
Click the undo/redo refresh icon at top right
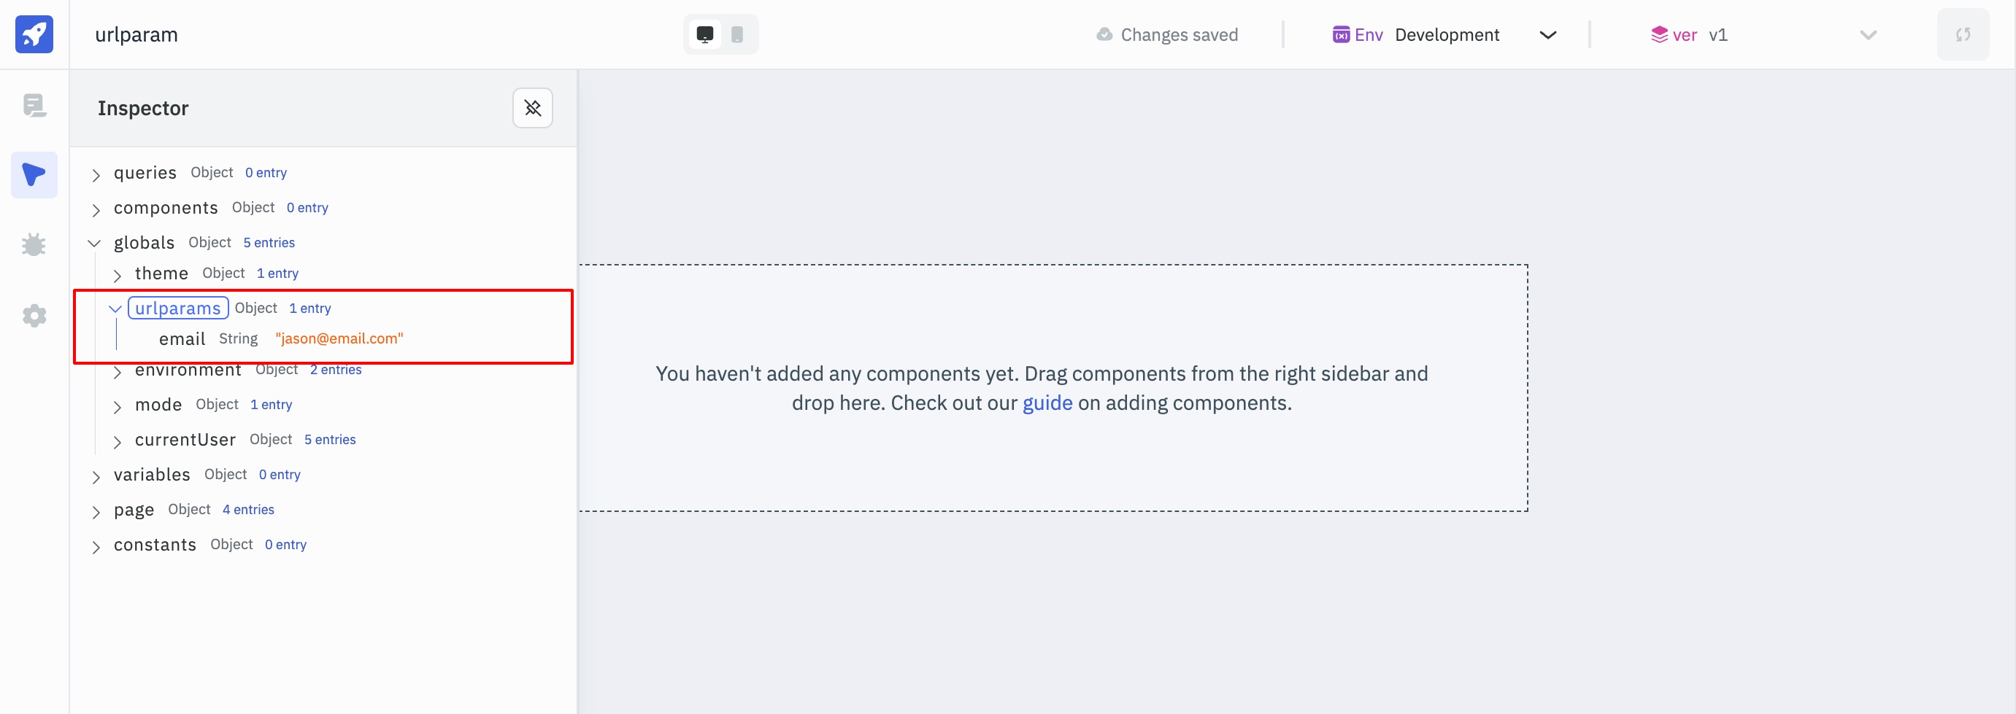1962,34
